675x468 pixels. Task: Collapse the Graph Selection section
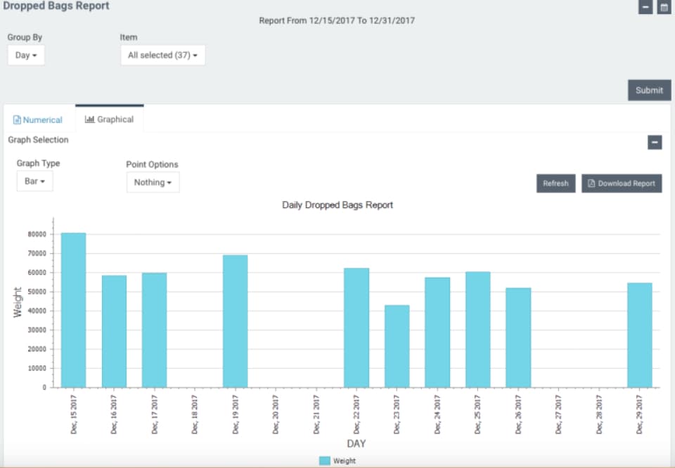tap(654, 143)
